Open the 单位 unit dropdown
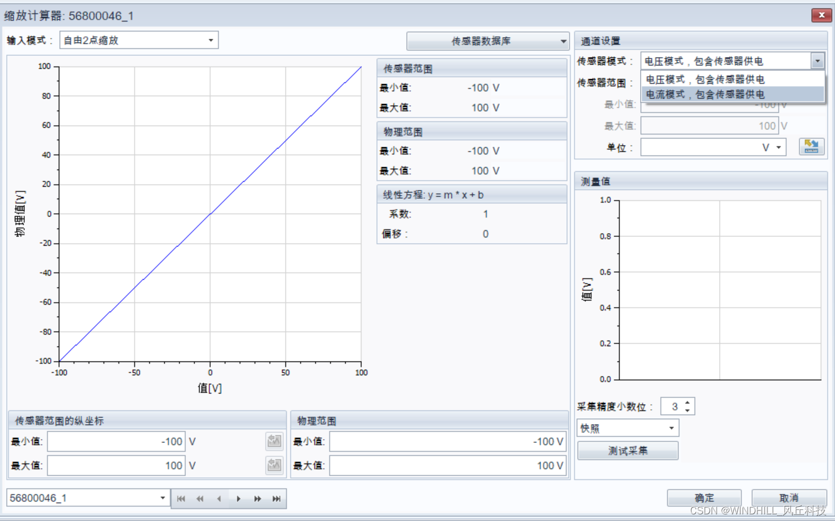The image size is (835, 521). 779,147
